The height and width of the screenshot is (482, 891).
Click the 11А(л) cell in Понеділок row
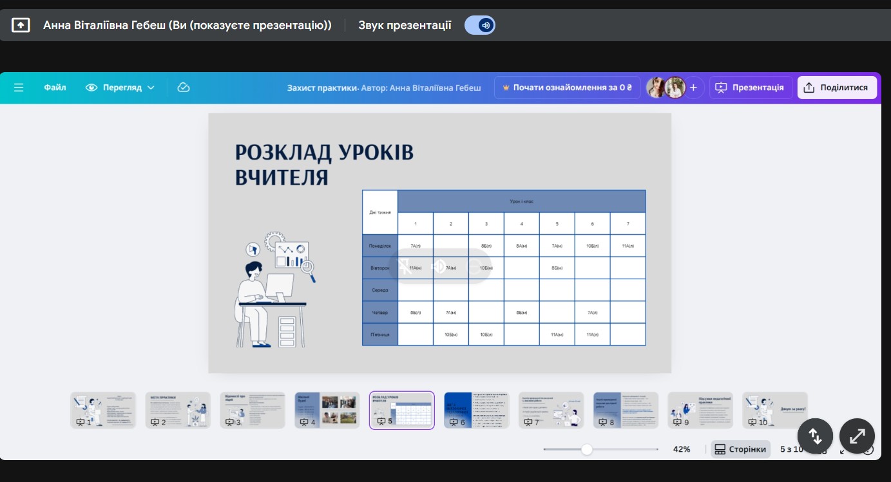pos(628,246)
